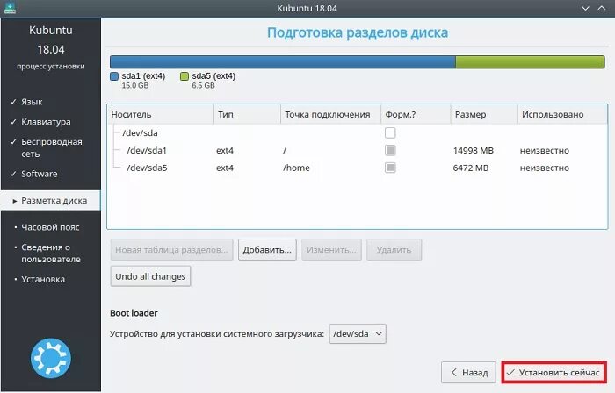Open Сведения о пользователе step in sidebar
Viewport: 615px width, 393px height.
point(51,253)
